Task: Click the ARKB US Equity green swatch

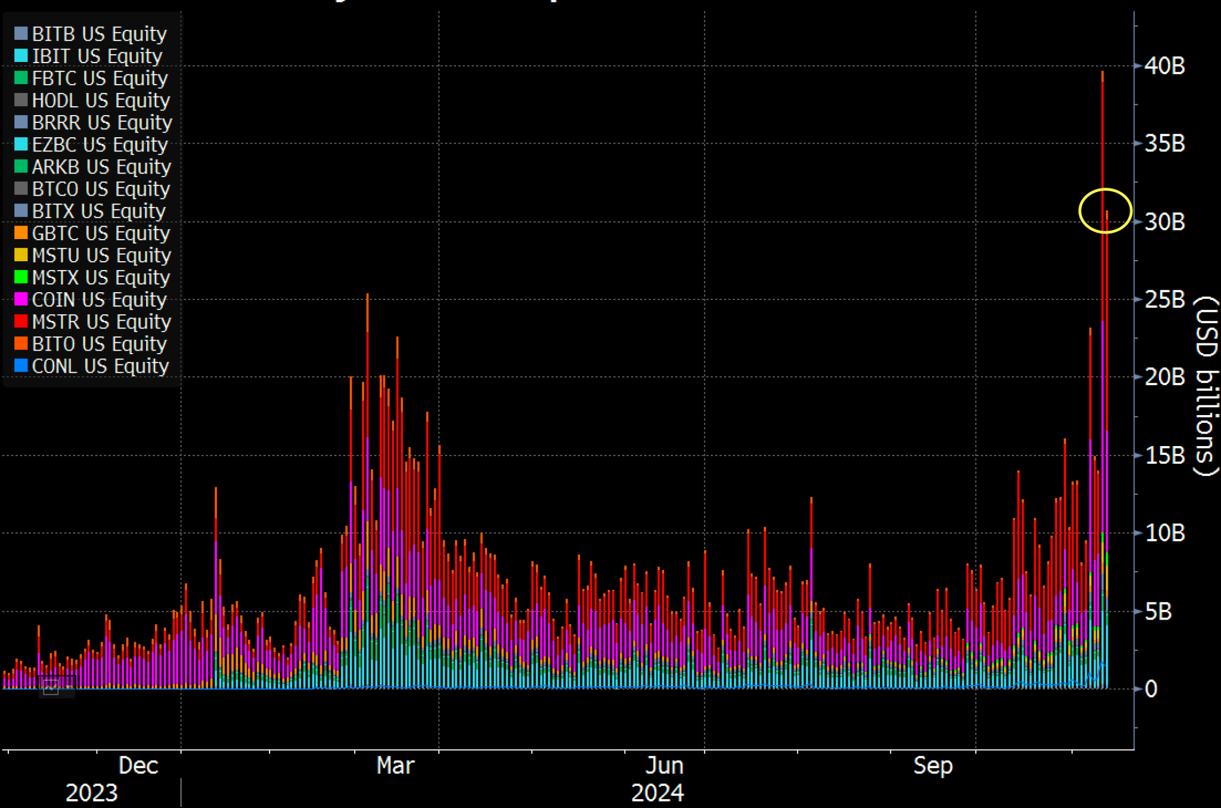Action: coord(21,166)
